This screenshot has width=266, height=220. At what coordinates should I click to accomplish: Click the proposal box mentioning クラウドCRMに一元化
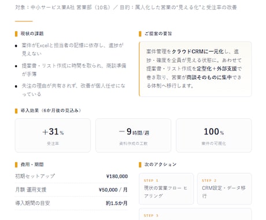[195, 69]
